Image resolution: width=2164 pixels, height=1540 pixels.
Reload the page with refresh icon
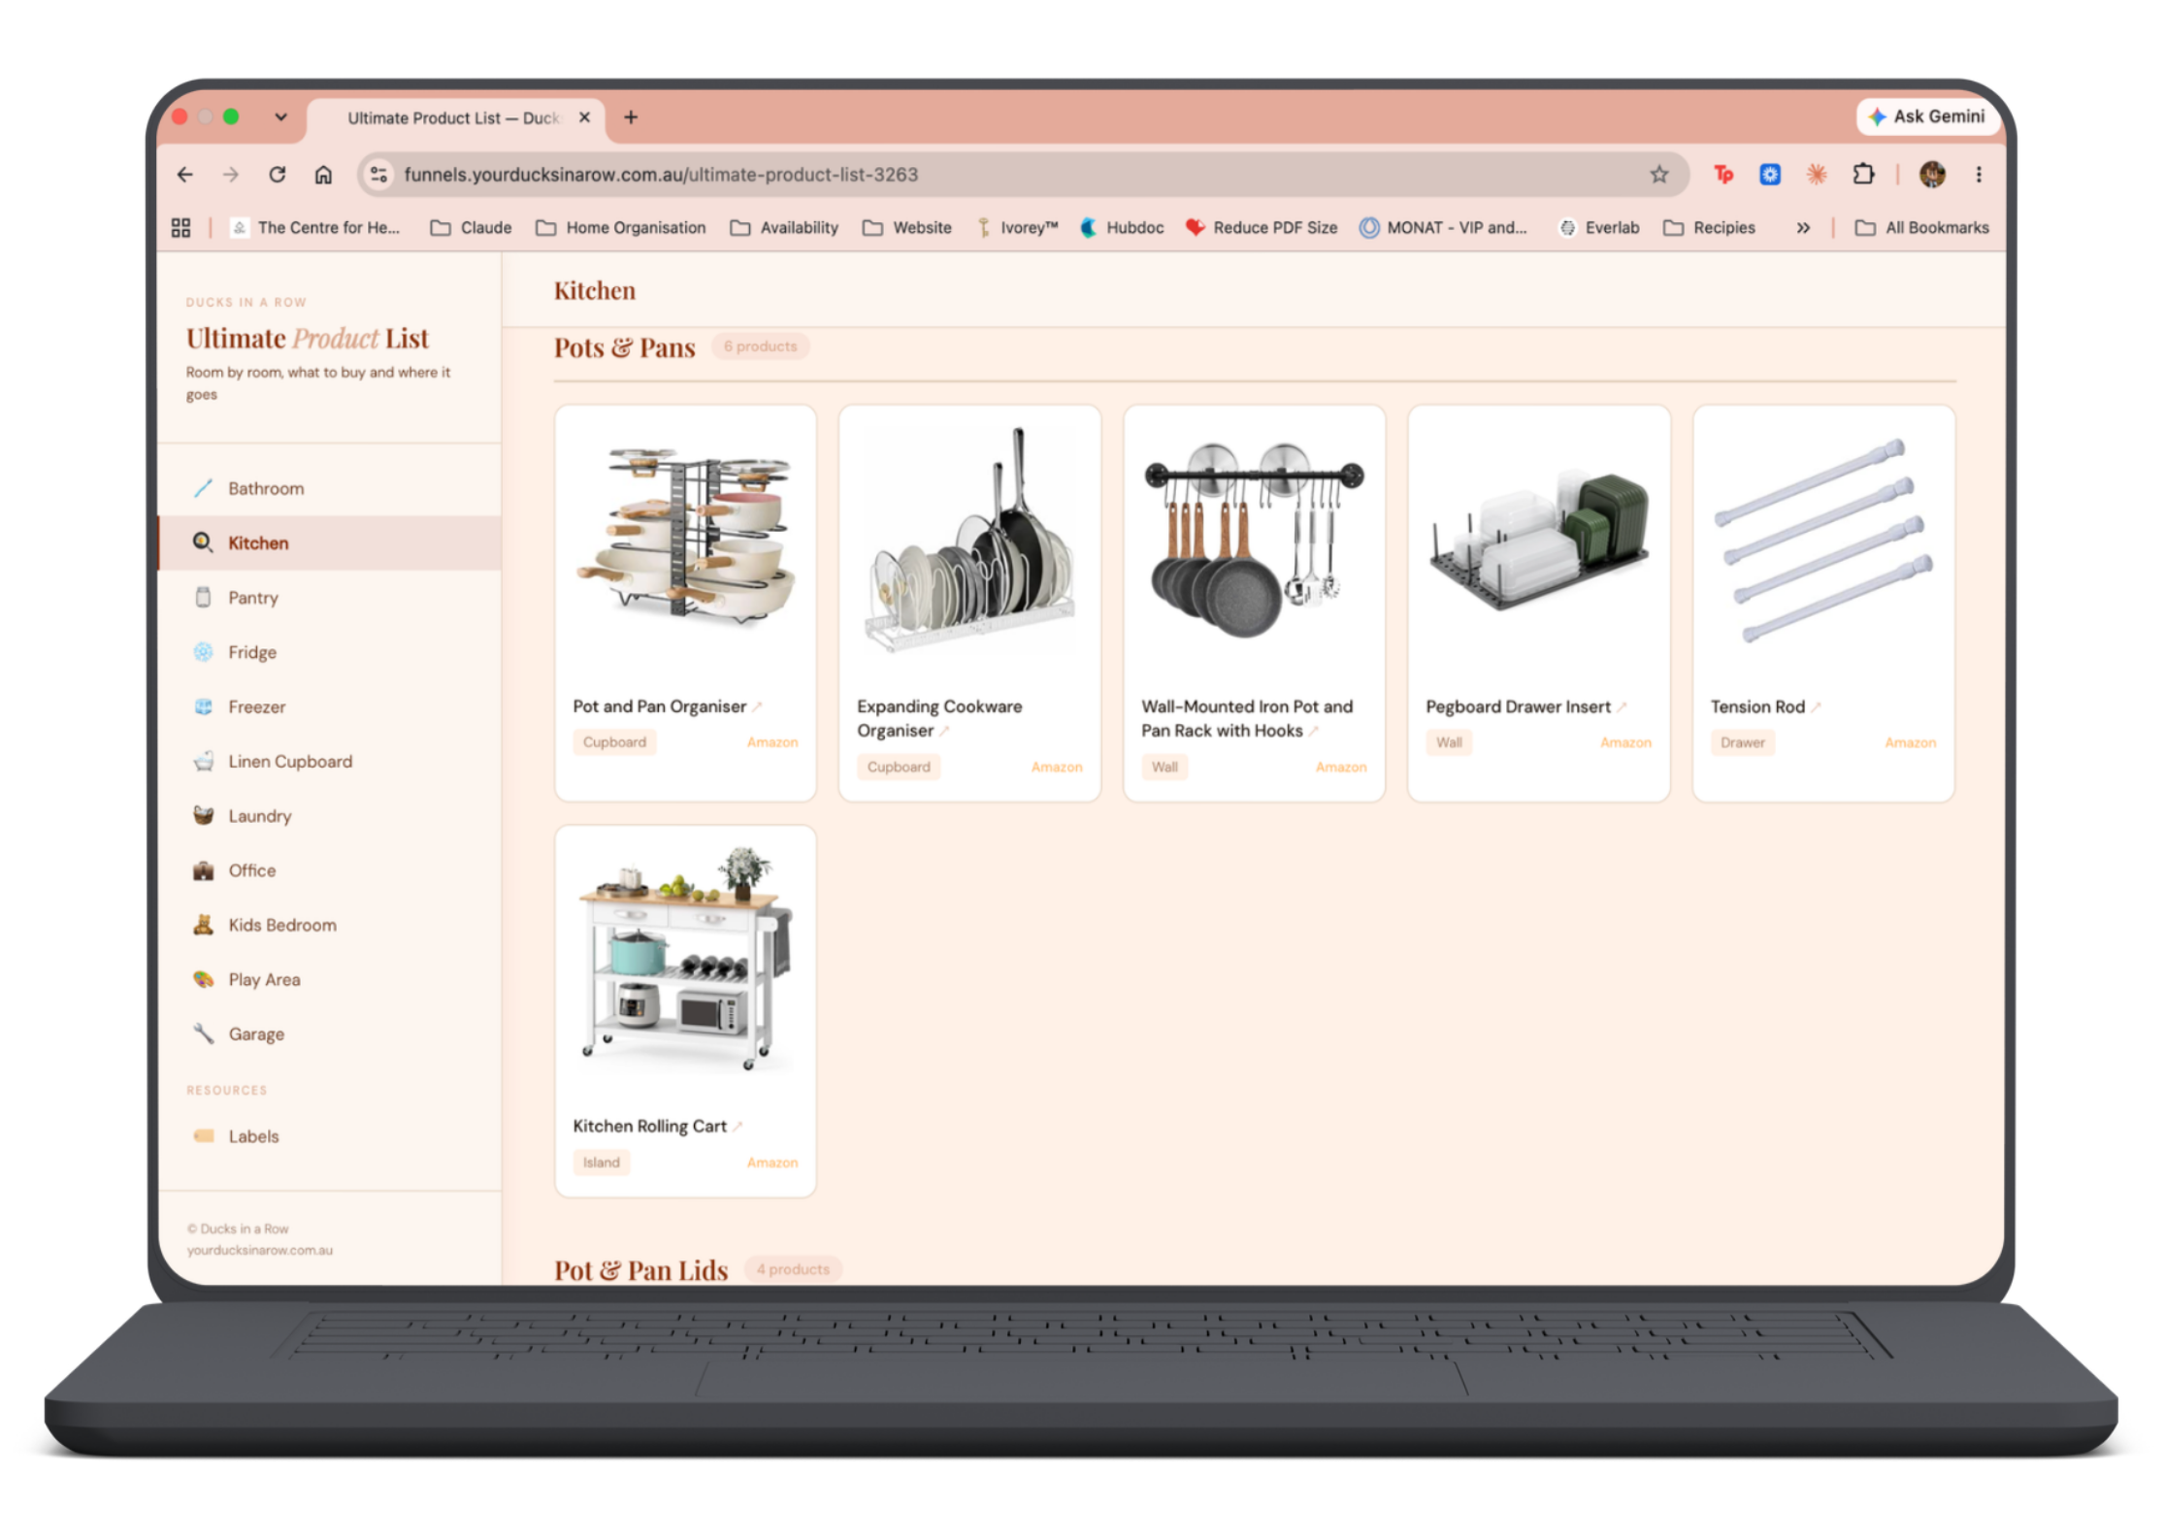(x=278, y=175)
